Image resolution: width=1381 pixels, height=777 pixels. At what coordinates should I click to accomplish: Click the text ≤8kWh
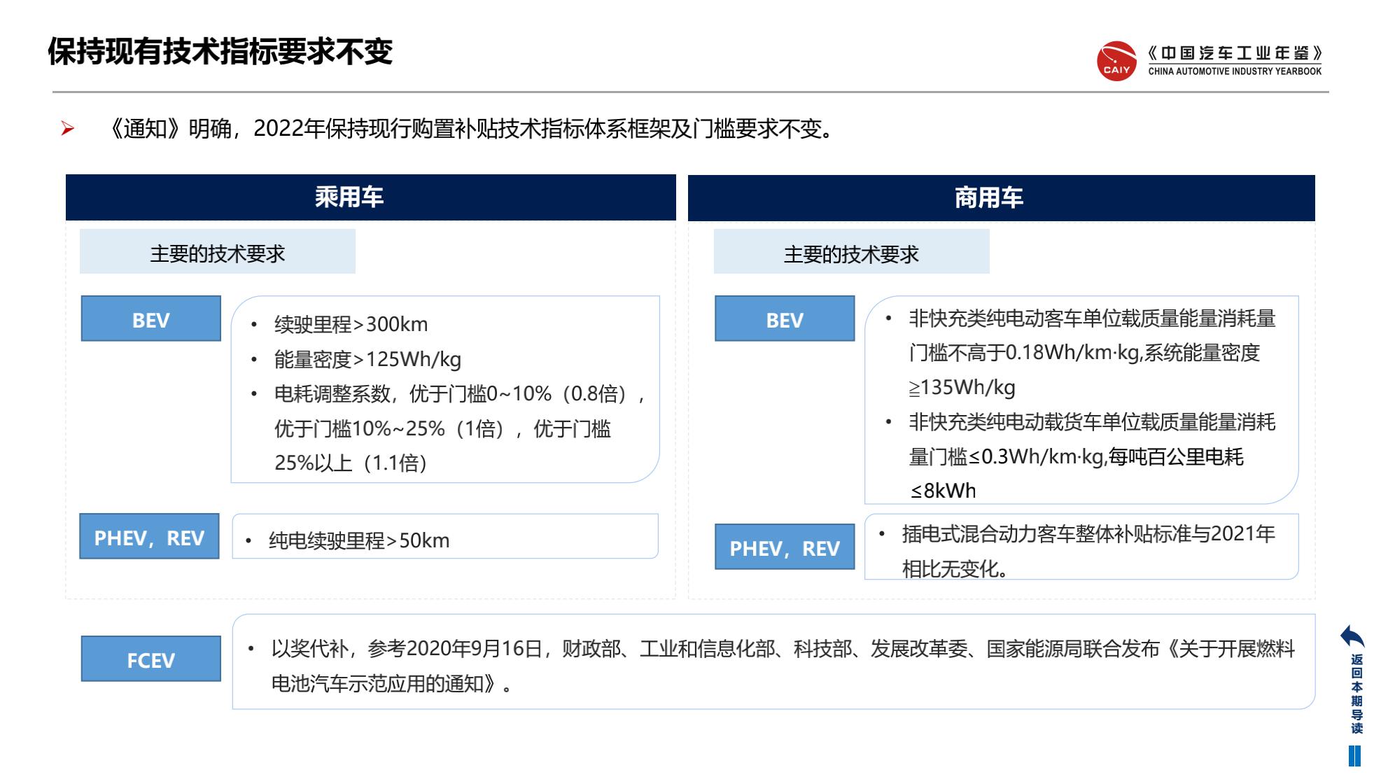click(x=942, y=491)
